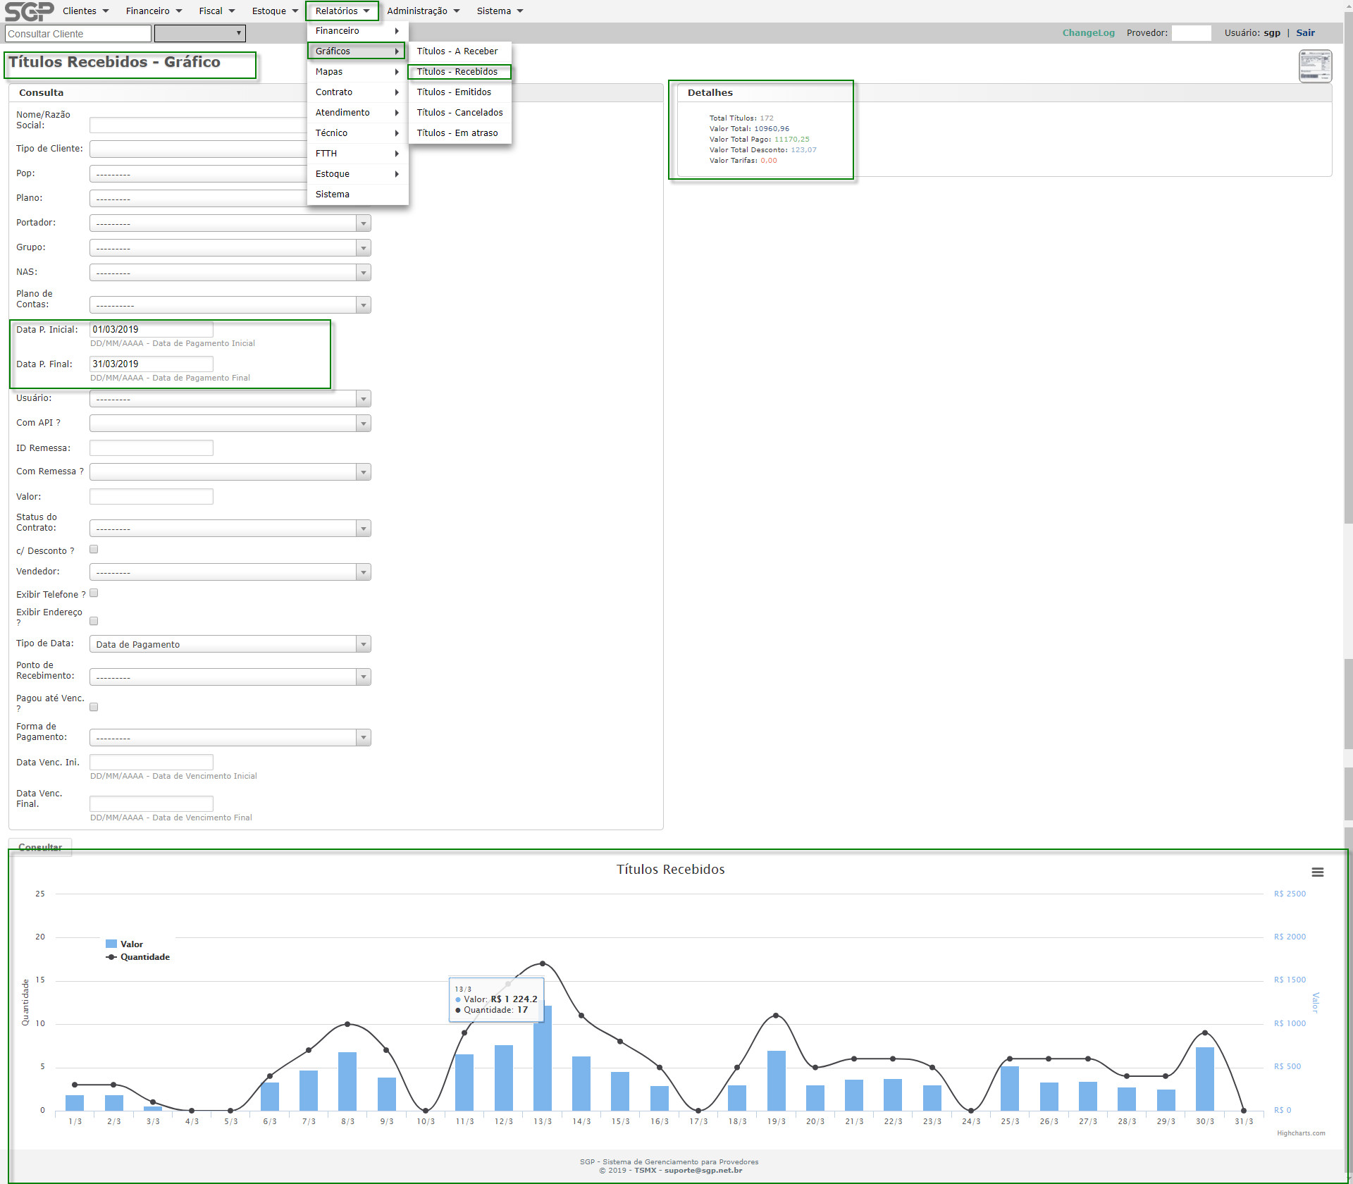Click the SGP logo icon

(29, 11)
